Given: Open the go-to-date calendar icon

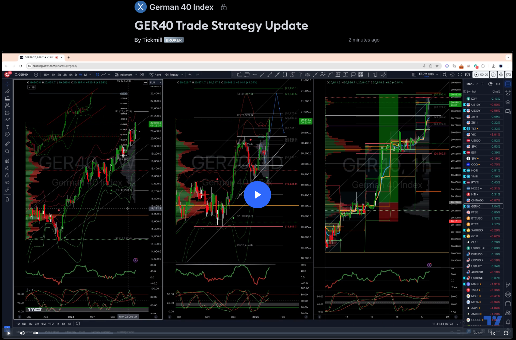Looking at the screenshot, I should pos(78,324).
